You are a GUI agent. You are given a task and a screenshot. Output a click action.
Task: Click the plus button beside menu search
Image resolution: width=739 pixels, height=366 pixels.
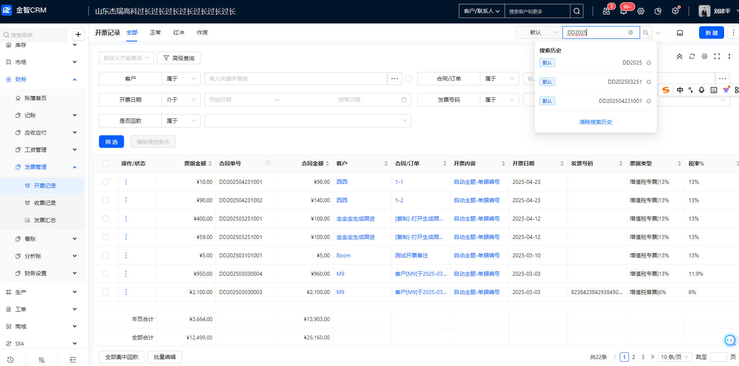[x=78, y=34]
